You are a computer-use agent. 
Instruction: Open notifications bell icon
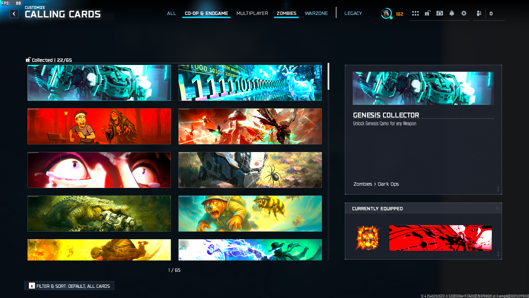(452, 13)
